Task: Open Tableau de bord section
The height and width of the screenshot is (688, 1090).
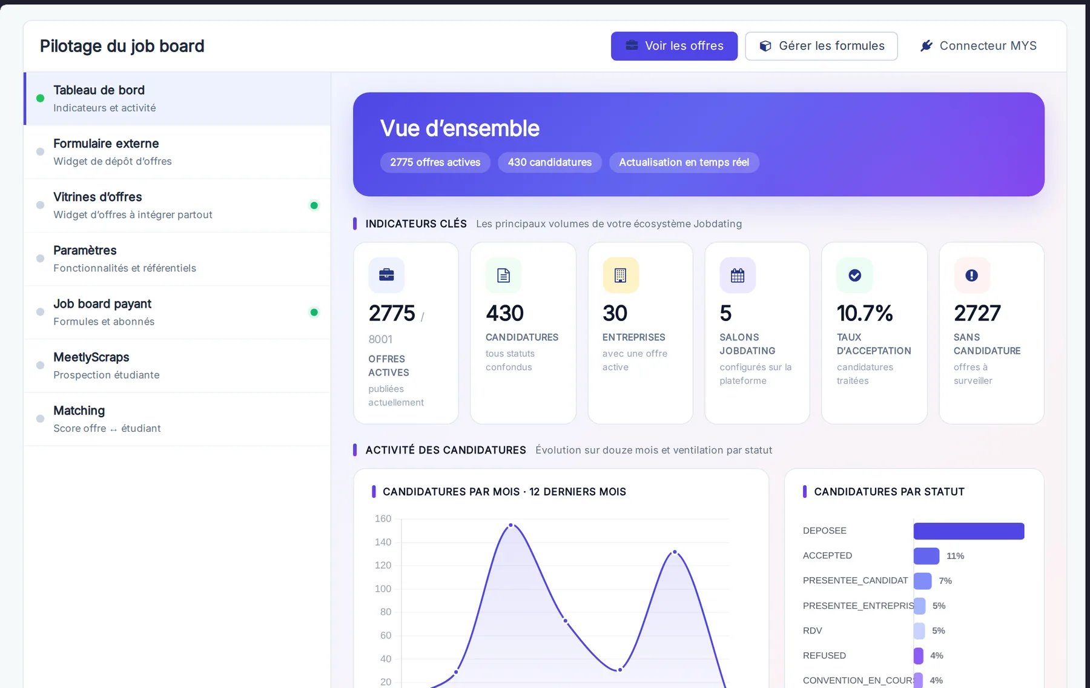Action: [x=177, y=99]
